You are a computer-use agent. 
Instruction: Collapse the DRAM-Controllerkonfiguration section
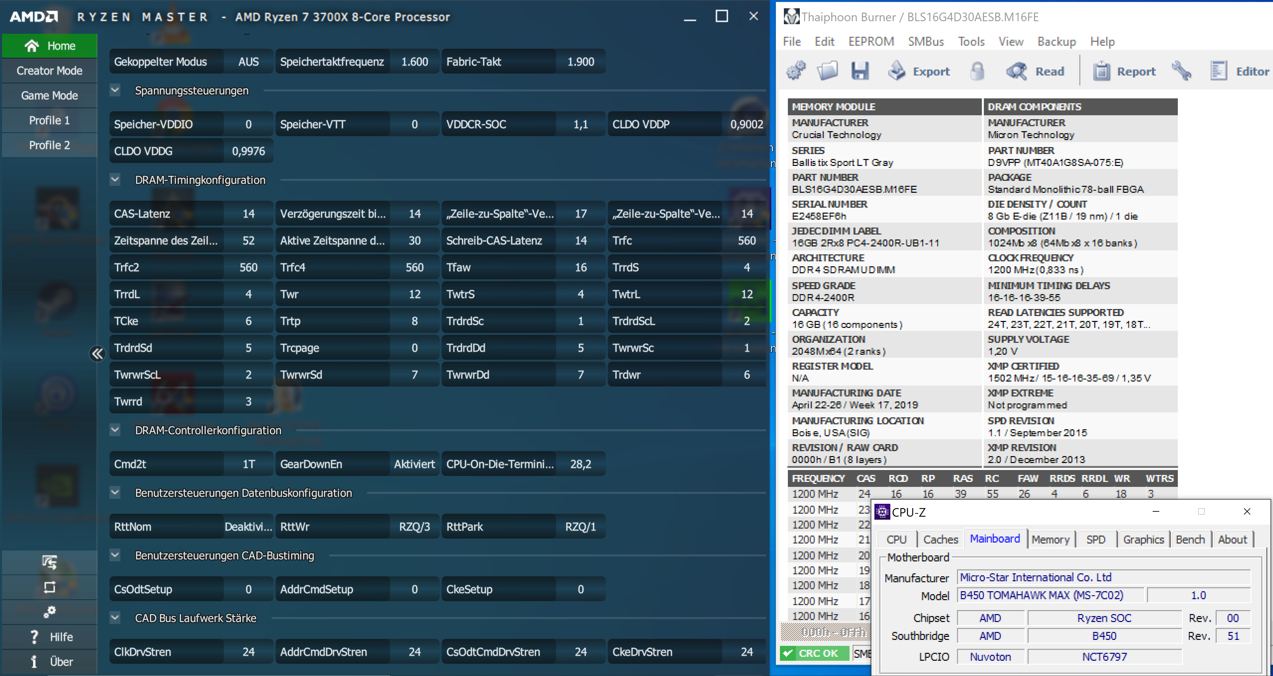pyautogui.click(x=115, y=430)
